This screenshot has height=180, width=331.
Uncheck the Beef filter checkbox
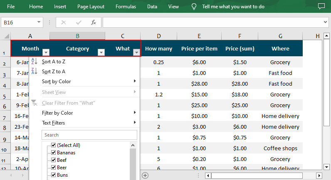54,160
